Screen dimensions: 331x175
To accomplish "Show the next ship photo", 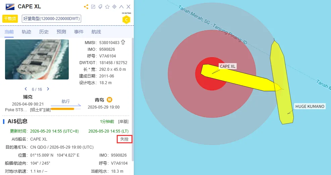I will tap(48, 89).
